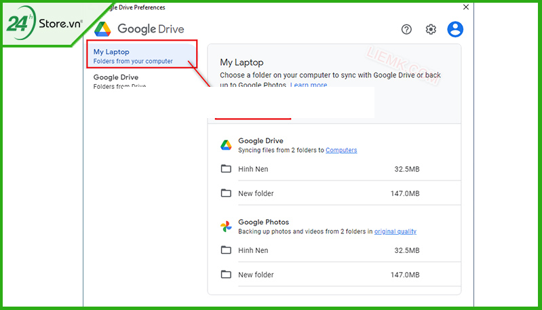Click the Hinh Nen folder icon under Google Drive

226,169
